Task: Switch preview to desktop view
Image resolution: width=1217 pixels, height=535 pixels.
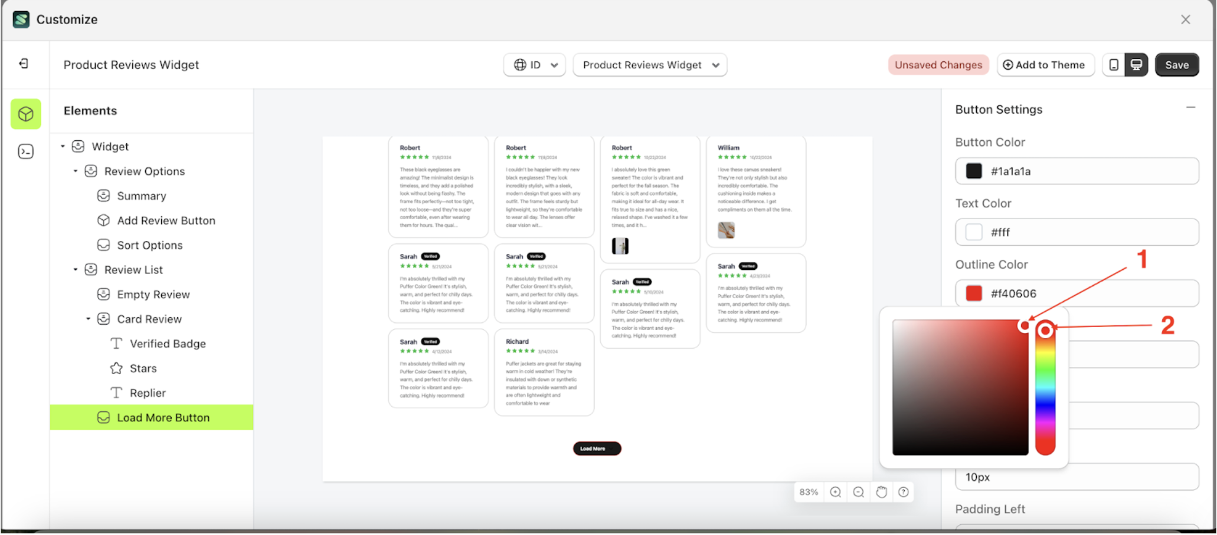Action: [x=1136, y=65]
